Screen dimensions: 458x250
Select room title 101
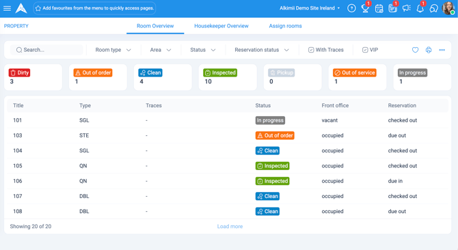pyautogui.click(x=18, y=120)
